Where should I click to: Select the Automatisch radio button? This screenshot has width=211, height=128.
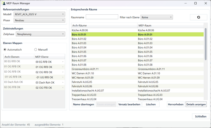(x=5, y=50)
